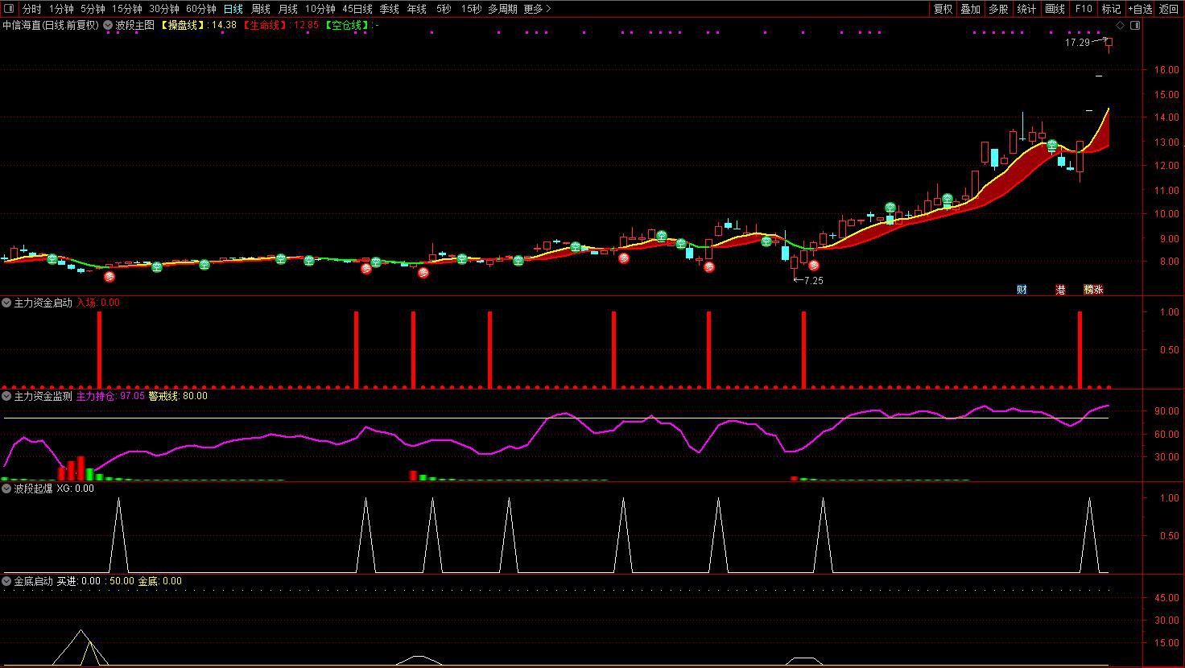The width and height of the screenshot is (1185, 668).
Task: Click the 主力持仓: 97.05 readout
Action: 111,396
